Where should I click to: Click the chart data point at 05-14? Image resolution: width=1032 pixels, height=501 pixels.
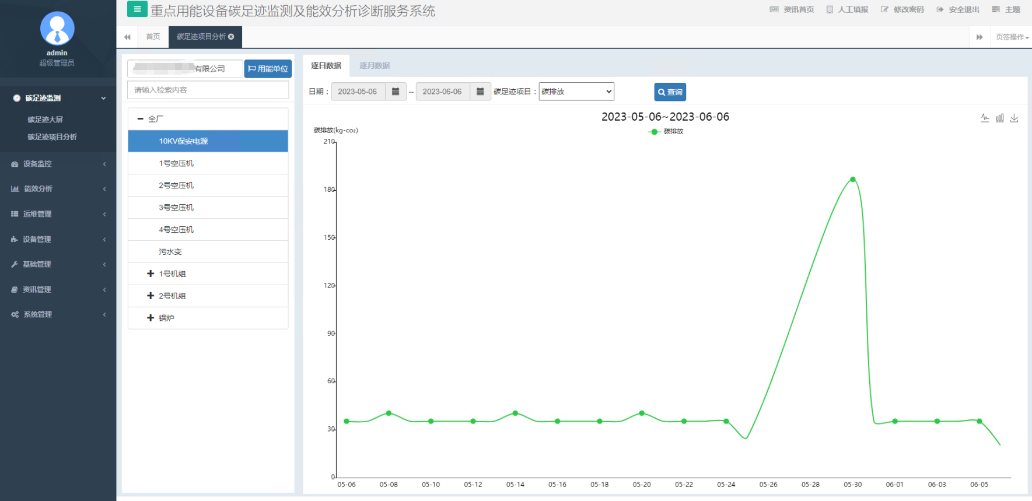[516, 414]
